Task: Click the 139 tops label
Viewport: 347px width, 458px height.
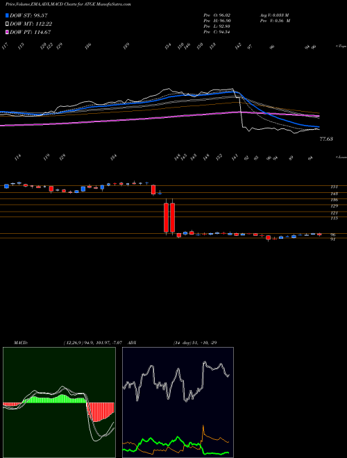Action: pyautogui.click(x=126, y=46)
